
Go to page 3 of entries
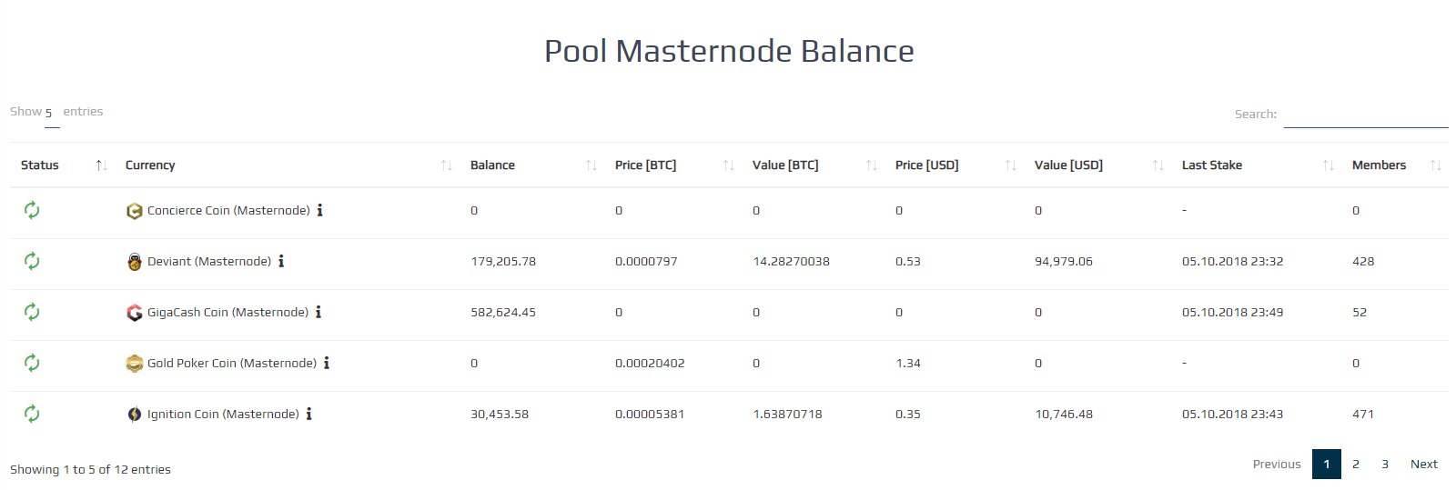(1385, 464)
